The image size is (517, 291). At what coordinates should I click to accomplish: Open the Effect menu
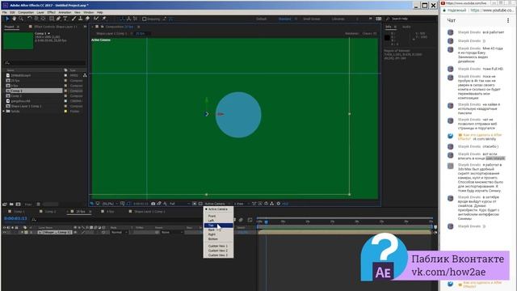pos(51,12)
